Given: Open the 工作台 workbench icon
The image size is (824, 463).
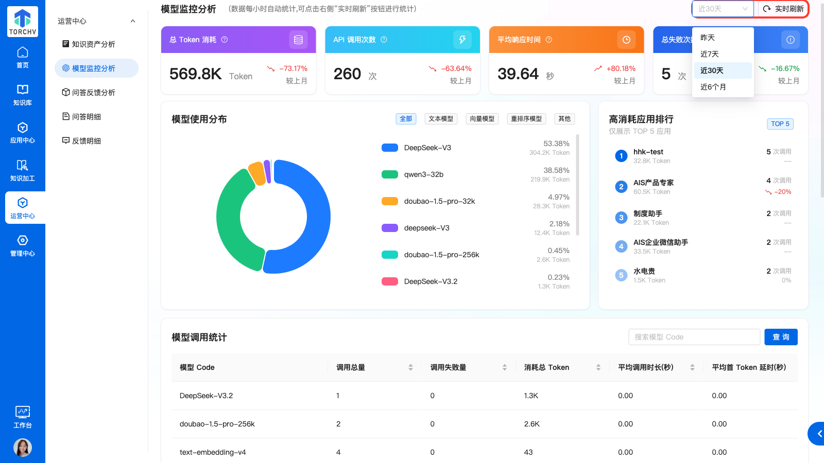Looking at the screenshot, I should point(23,417).
